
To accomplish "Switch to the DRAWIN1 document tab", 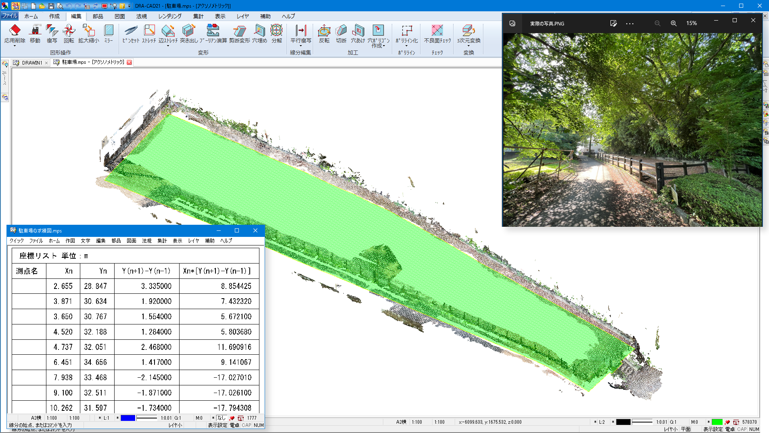I will (x=31, y=63).
